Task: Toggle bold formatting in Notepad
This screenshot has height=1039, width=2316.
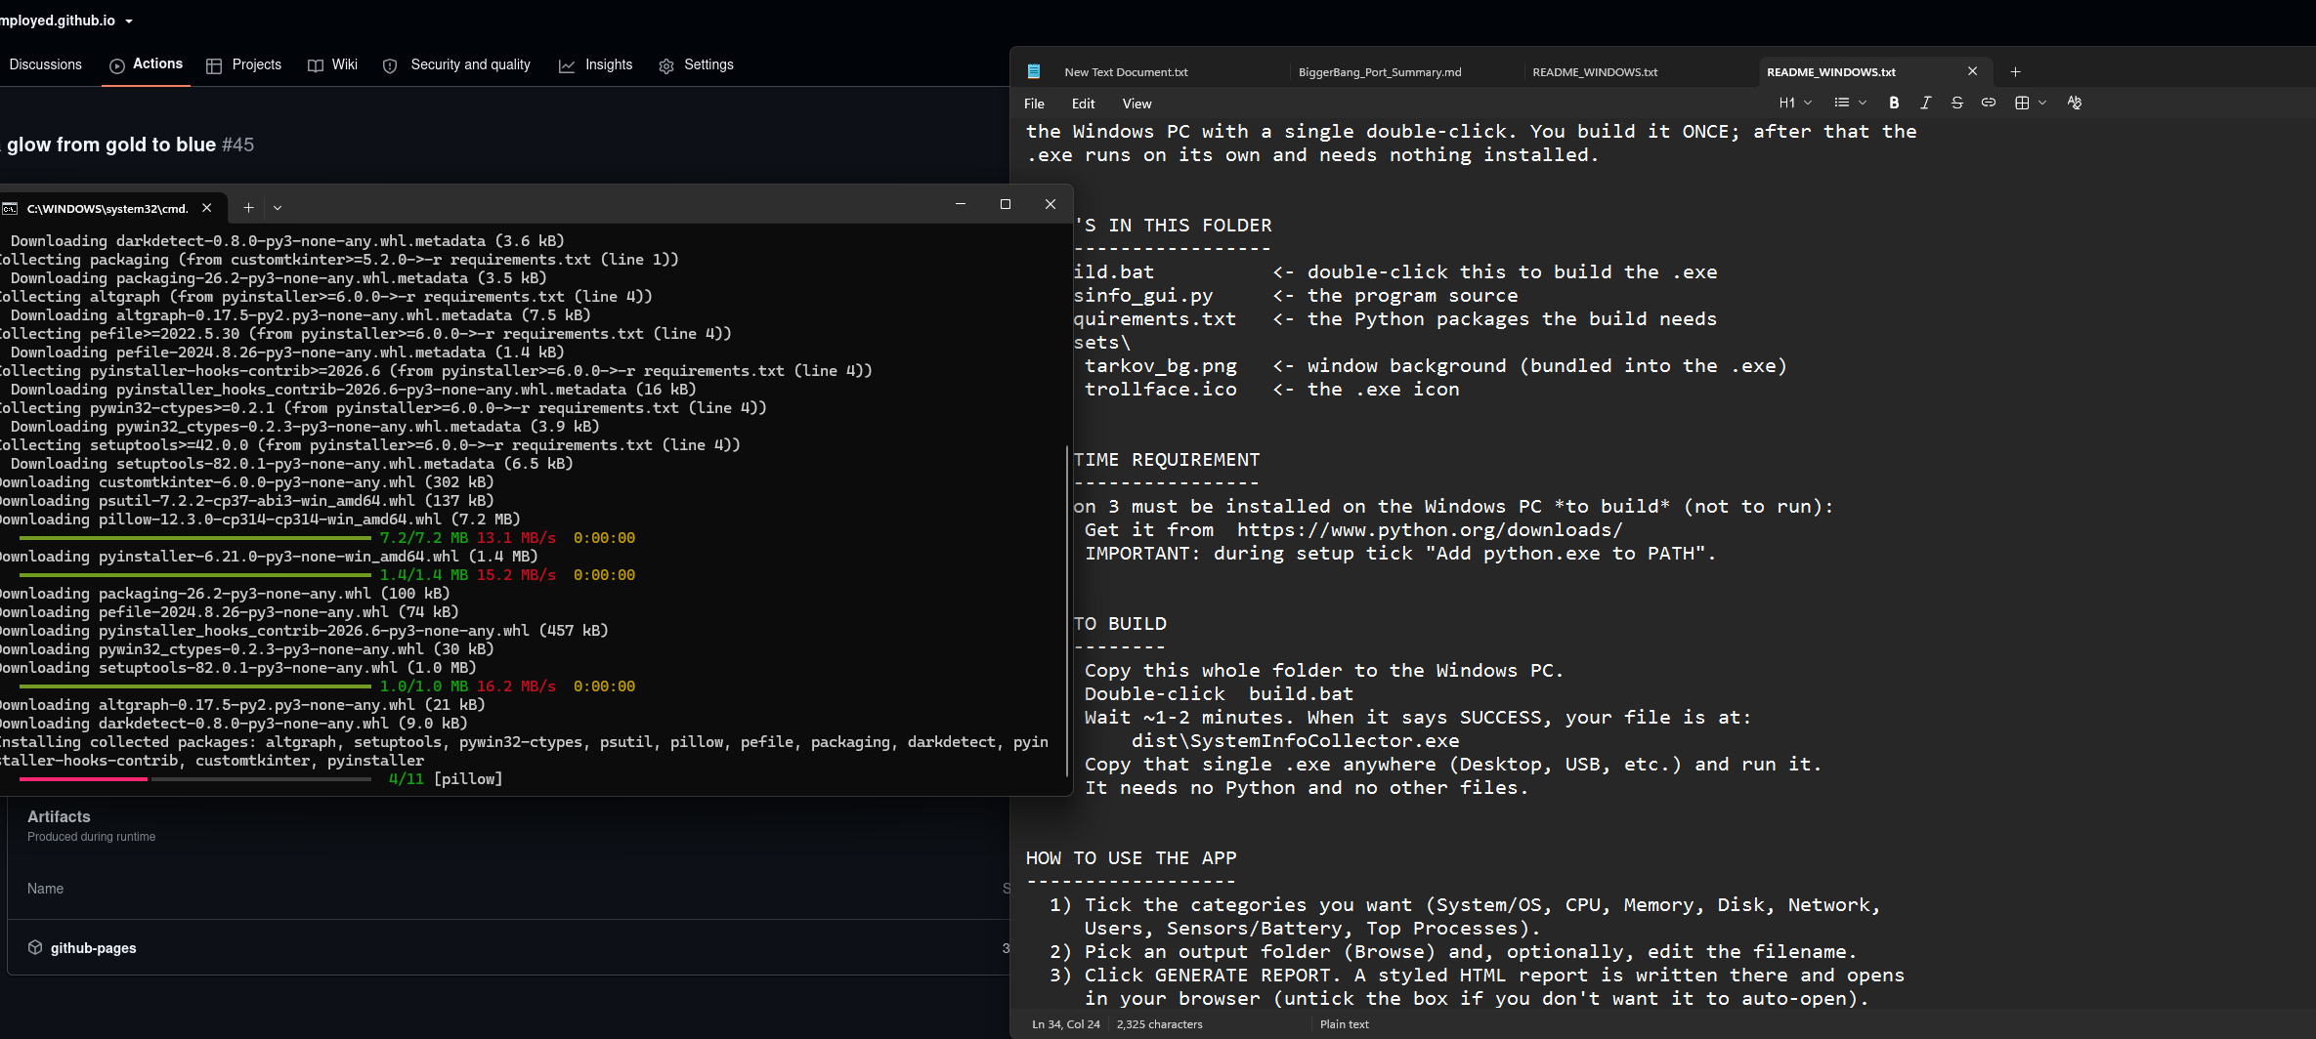Action: pos(1894,103)
